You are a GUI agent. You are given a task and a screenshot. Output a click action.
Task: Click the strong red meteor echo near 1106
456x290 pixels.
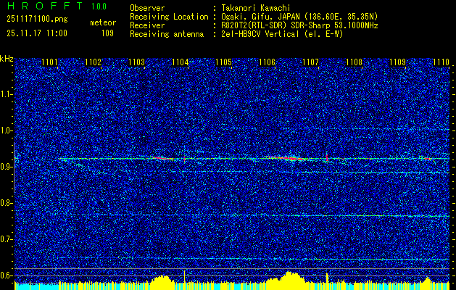click(x=288, y=158)
